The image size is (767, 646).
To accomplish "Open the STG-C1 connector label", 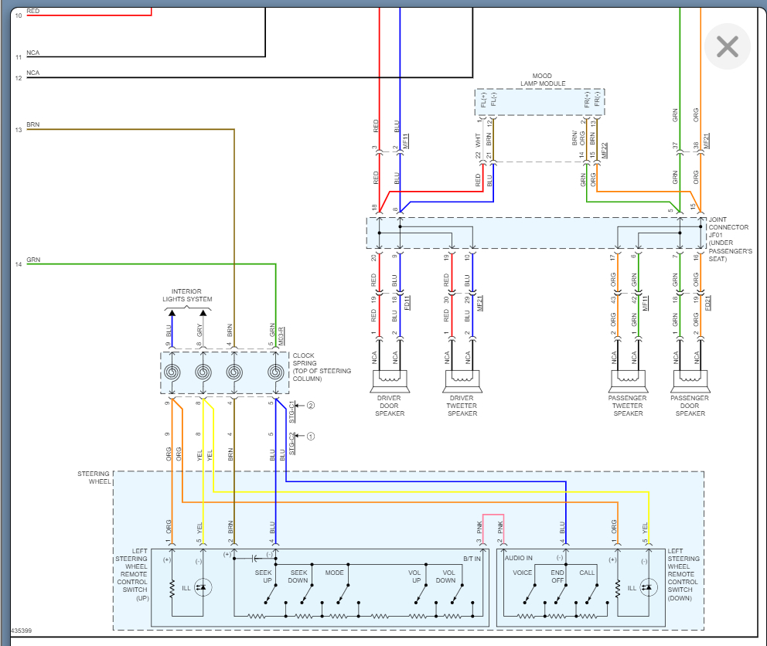I will click(x=292, y=412).
